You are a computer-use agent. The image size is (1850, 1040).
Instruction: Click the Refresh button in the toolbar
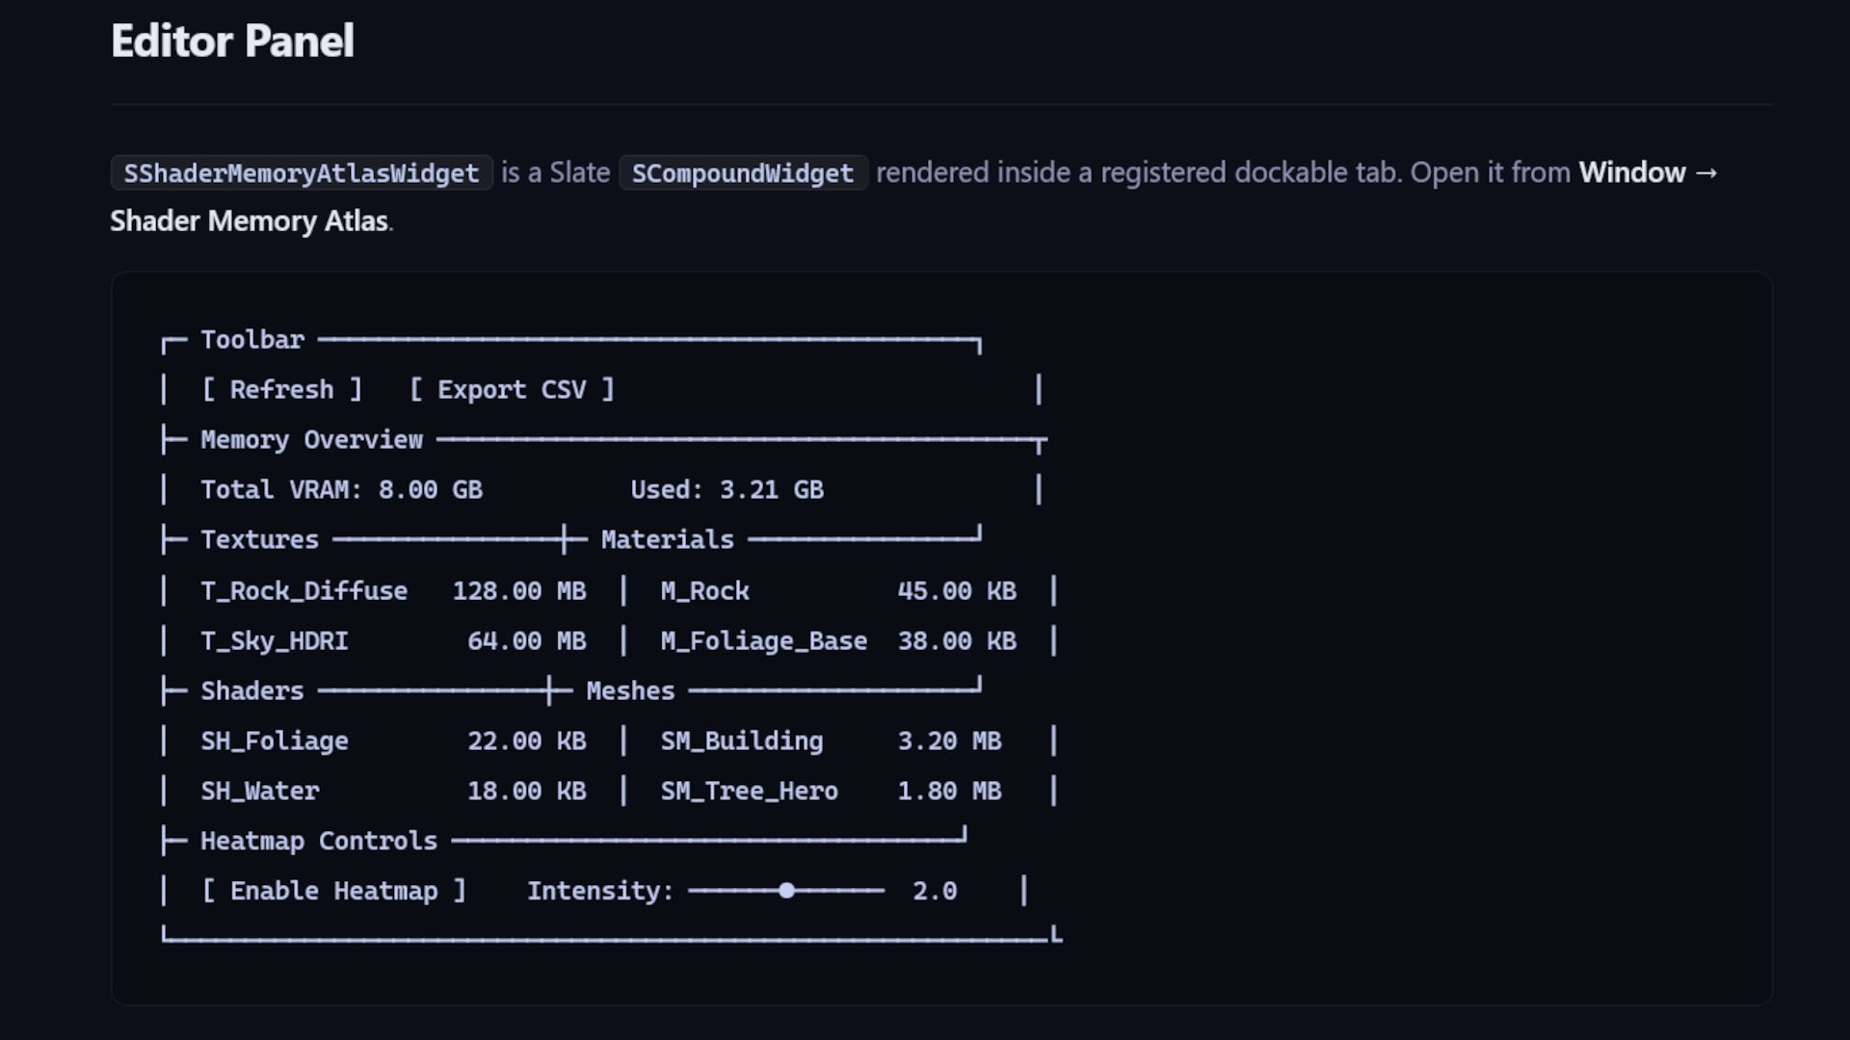[281, 390]
